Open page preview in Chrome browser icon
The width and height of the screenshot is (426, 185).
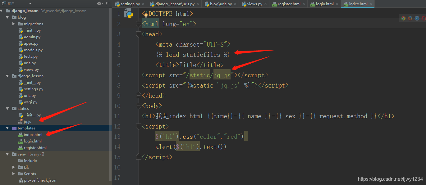point(403,18)
